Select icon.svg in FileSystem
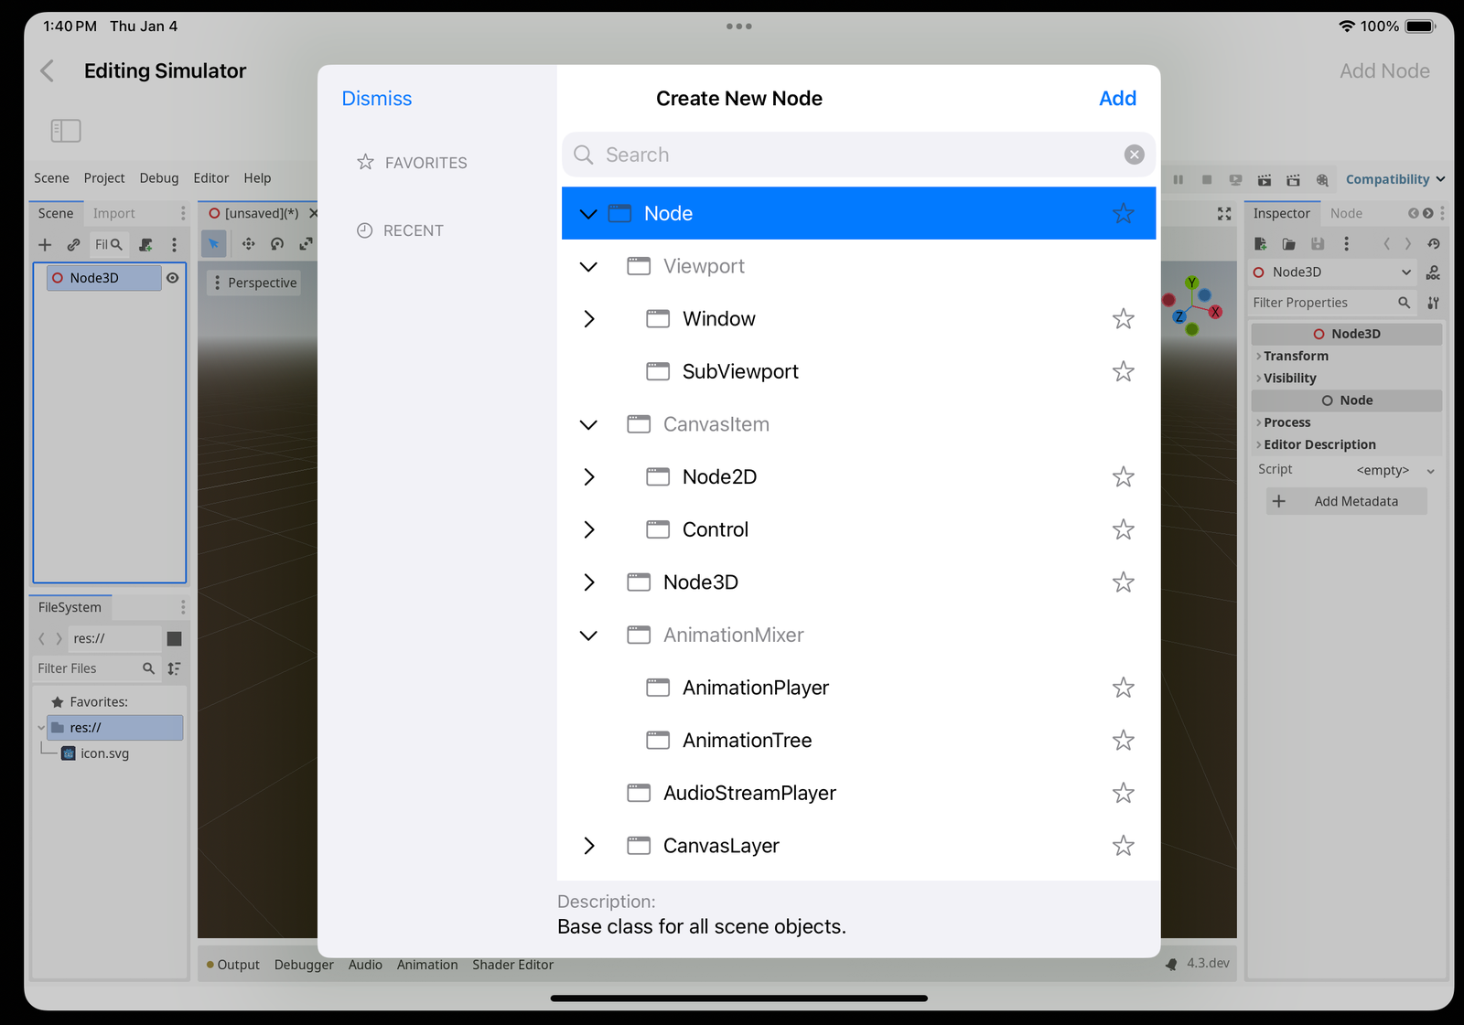The image size is (1464, 1025). click(104, 753)
